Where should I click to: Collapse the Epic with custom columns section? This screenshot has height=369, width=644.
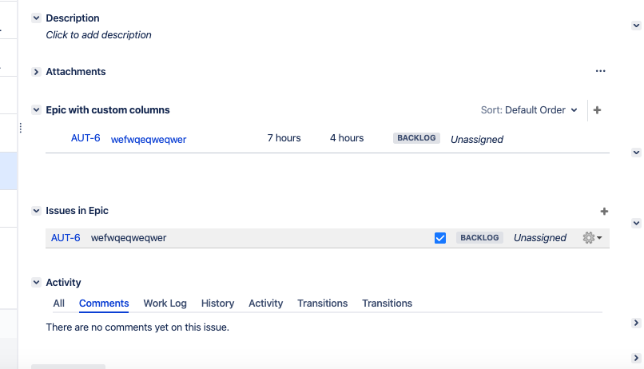coord(36,110)
